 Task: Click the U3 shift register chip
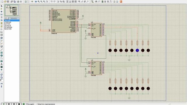[96, 68]
